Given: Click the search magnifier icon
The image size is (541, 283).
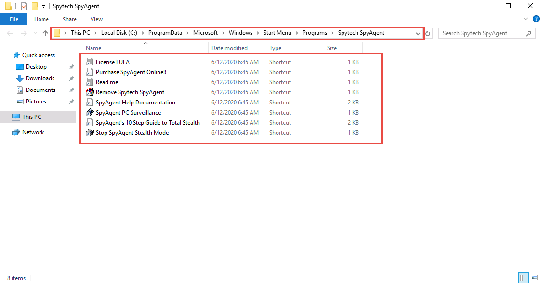Looking at the screenshot, I should 528,33.
